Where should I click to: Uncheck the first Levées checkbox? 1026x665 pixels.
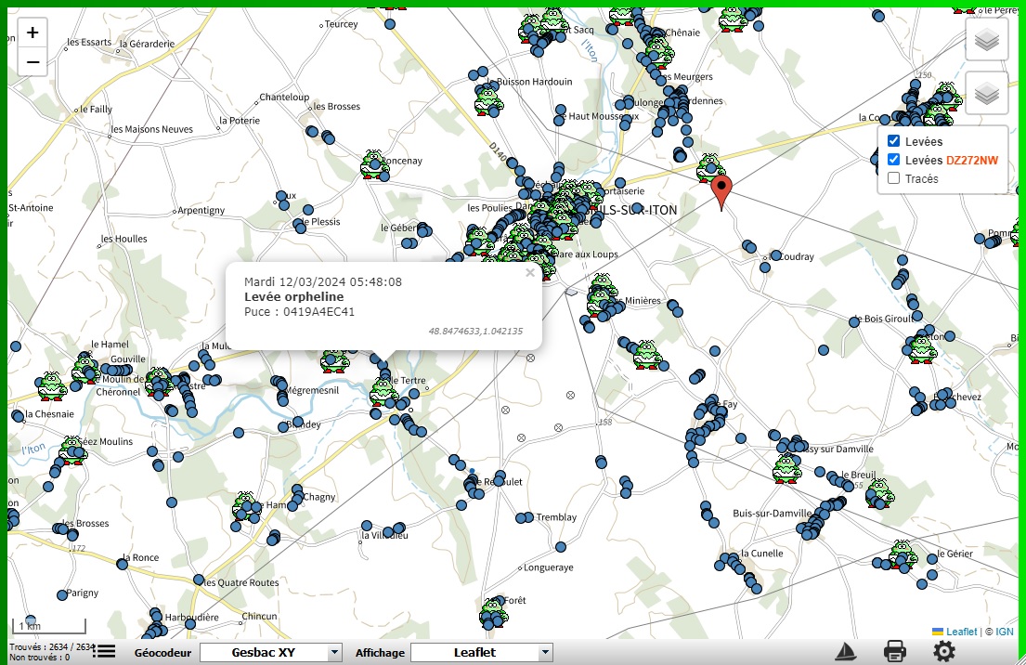pyautogui.click(x=893, y=141)
